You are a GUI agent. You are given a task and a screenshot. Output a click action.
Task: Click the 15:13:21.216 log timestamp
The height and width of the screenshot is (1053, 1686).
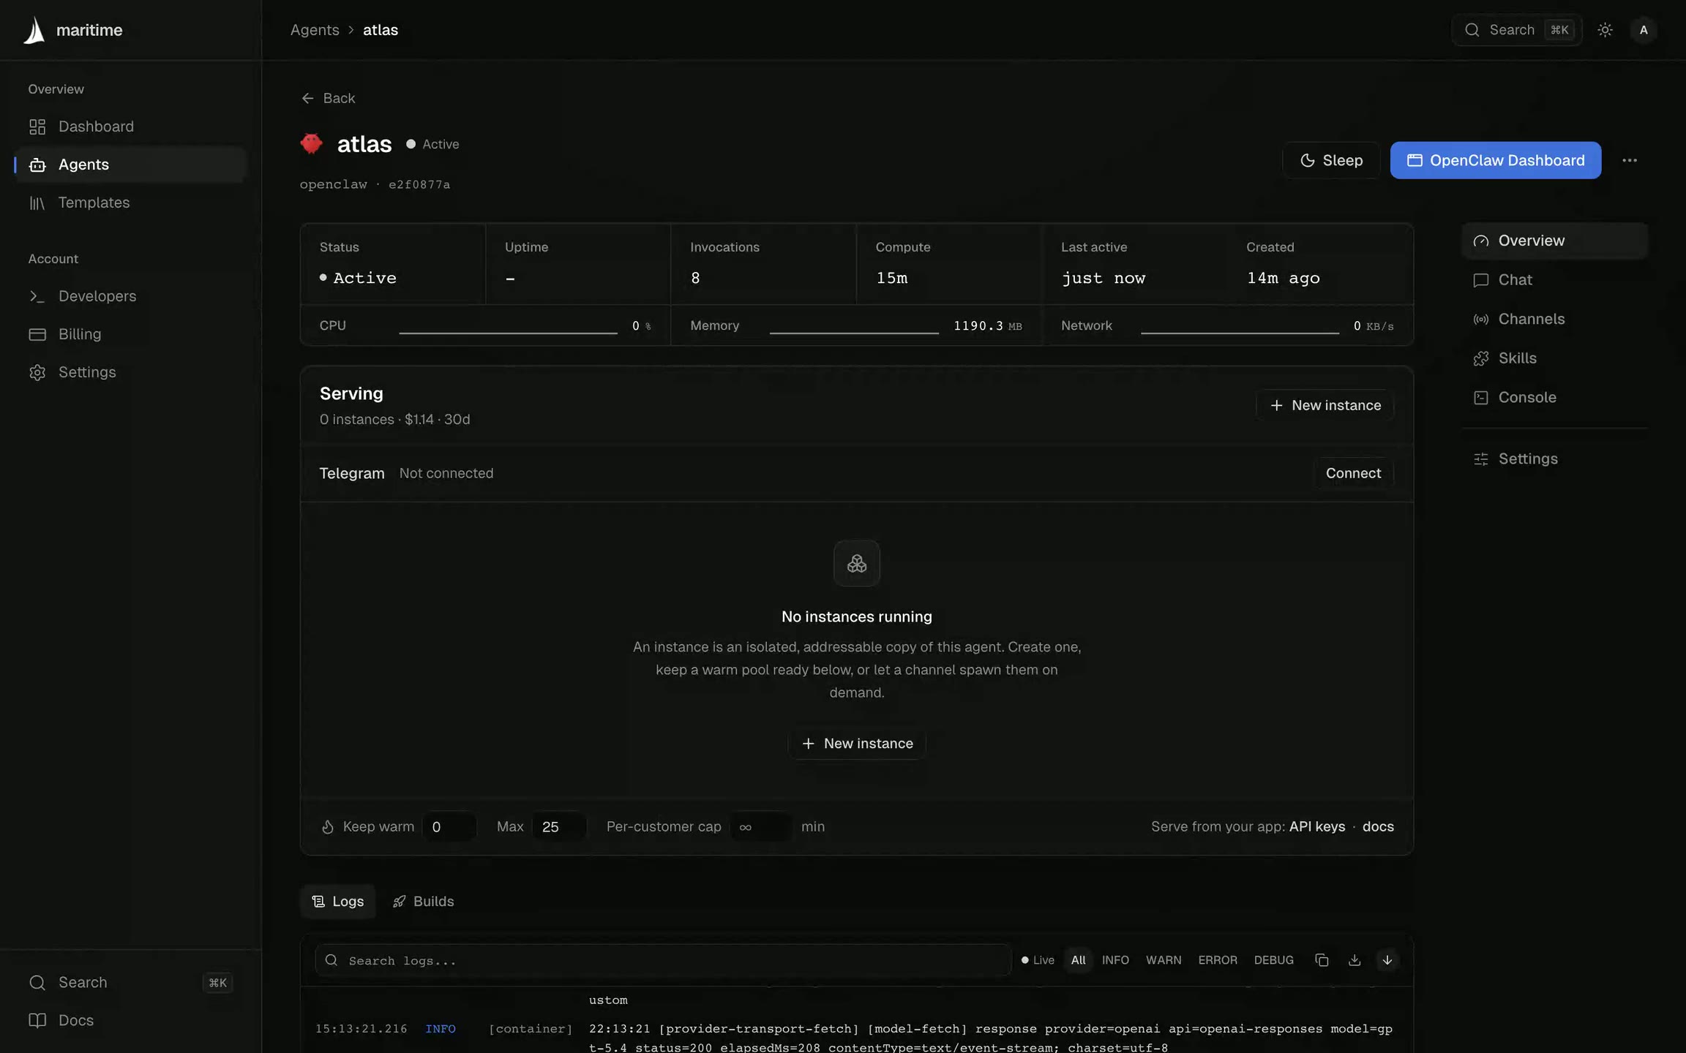[x=361, y=1029]
